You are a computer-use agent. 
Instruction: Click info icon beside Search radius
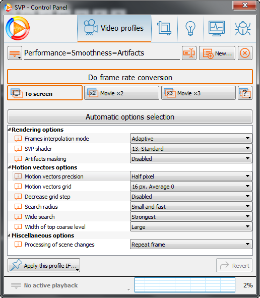click(18, 207)
